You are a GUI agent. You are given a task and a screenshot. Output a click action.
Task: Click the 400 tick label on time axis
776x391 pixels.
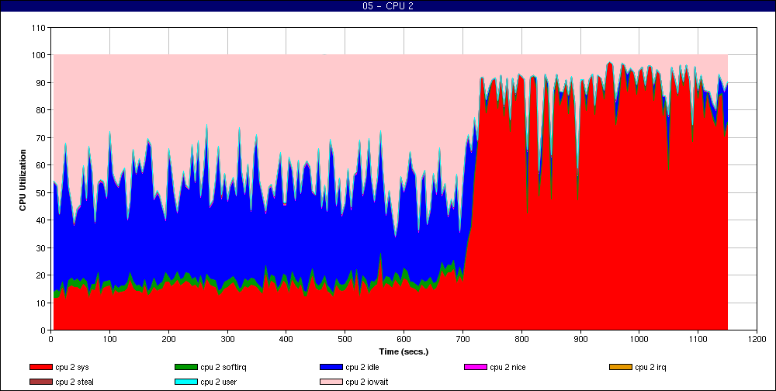click(286, 340)
